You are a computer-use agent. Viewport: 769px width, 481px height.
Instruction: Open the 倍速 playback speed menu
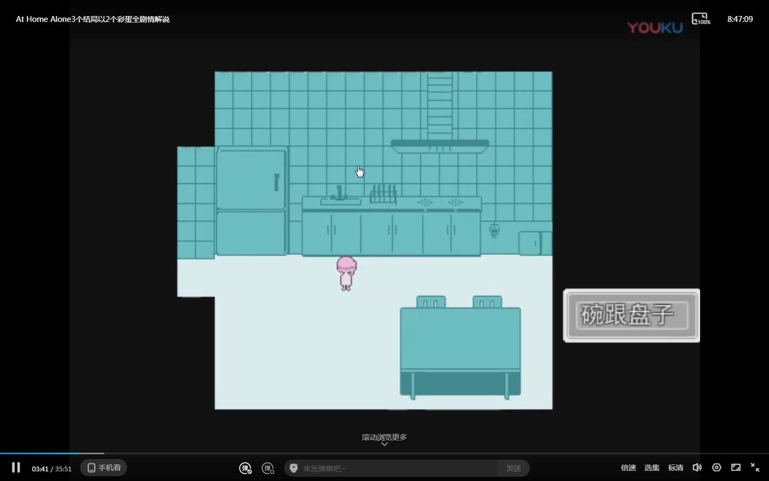pos(629,468)
